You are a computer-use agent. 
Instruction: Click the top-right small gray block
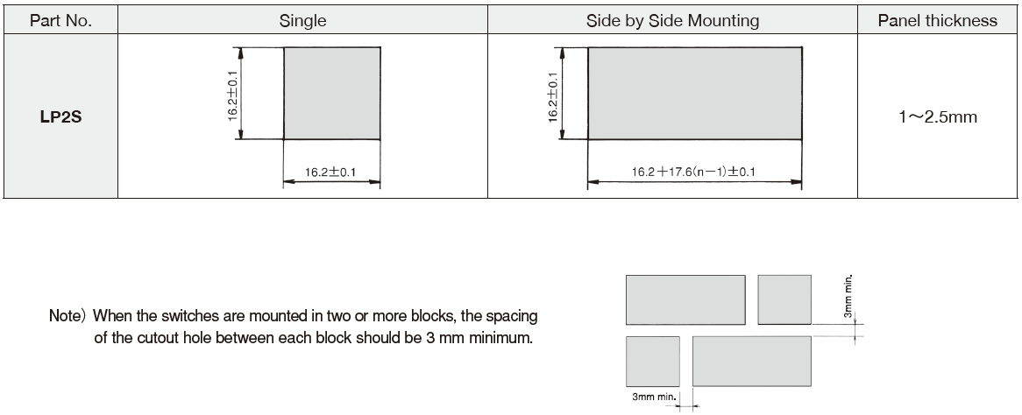(784, 299)
